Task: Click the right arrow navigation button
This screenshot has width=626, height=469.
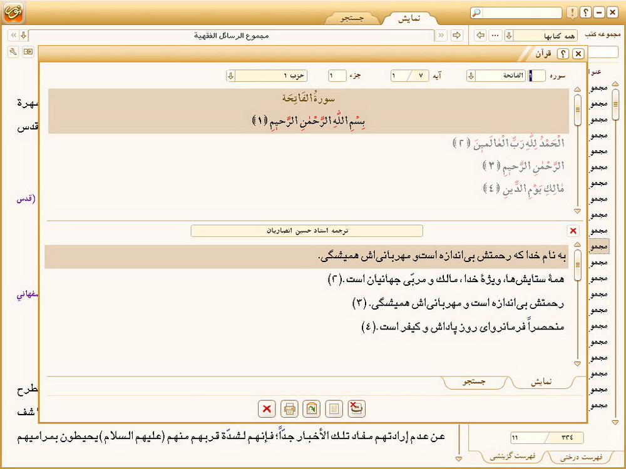Action: coord(457,36)
